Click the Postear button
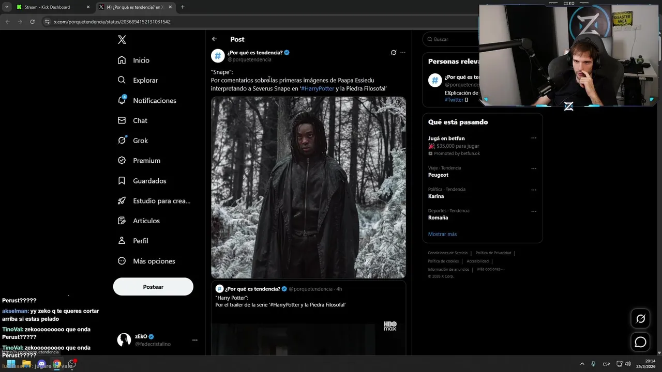This screenshot has width=662, height=372. [x=153, y=287]
